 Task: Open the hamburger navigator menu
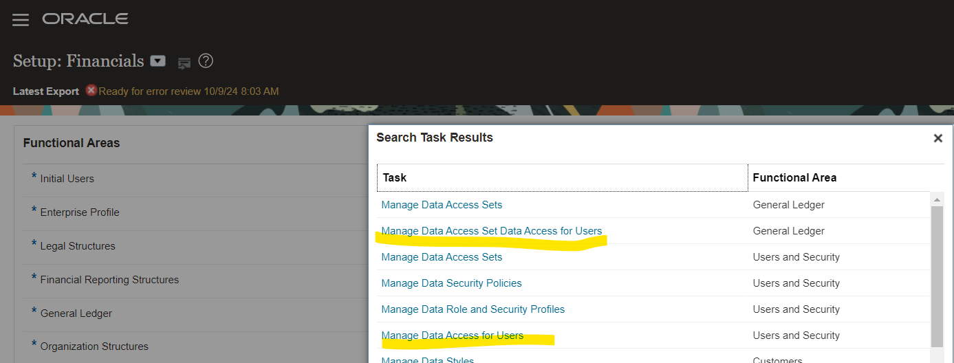tap(21, 20)
